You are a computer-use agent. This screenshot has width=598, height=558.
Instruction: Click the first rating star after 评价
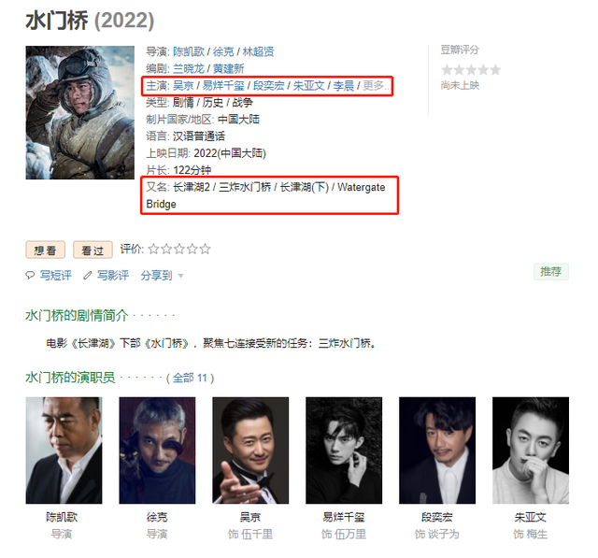tap(153, 249)
